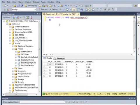Uncomment the selected lines icon
The image size is (140, 105).
[x=101, y=9]
